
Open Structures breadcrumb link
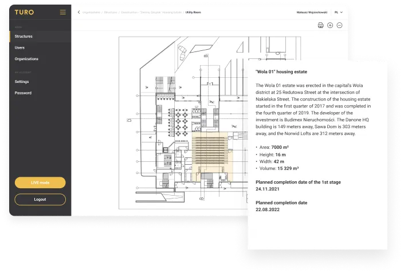click(x=111, y=13)
